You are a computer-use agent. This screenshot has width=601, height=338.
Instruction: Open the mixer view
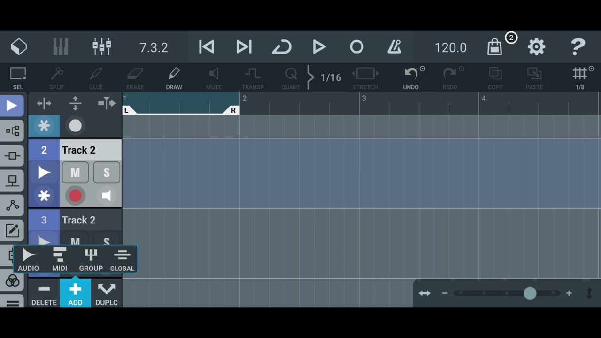tap(102, 47)
